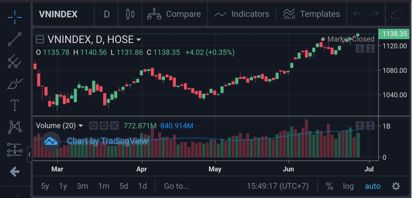Click the volume MA value 840.914M
Viewport: 412px width, 198px height.
coord(177,126)
